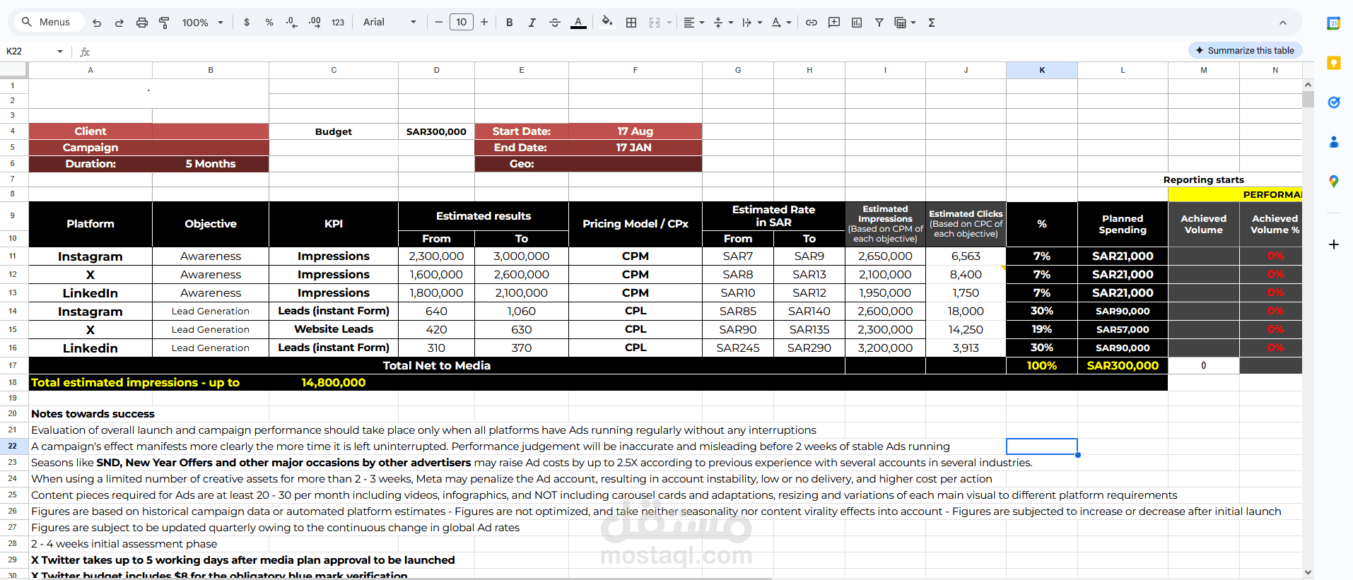Image resolution: width=1353 pixels, height=580 pixels.
Task: Click the fx formula icon
Action: click(x=85, y=52)
